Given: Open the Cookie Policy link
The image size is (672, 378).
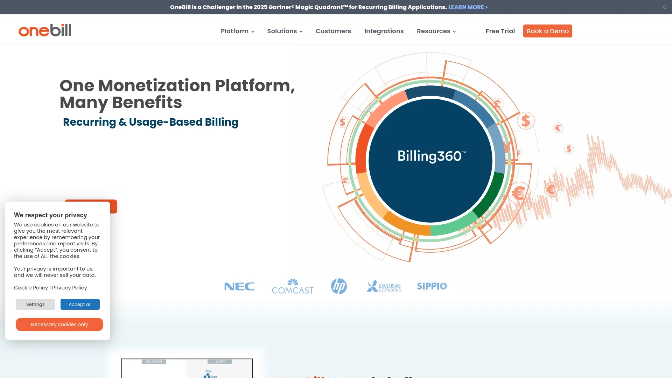Looking at the screenshot, I should pos(31,288).
